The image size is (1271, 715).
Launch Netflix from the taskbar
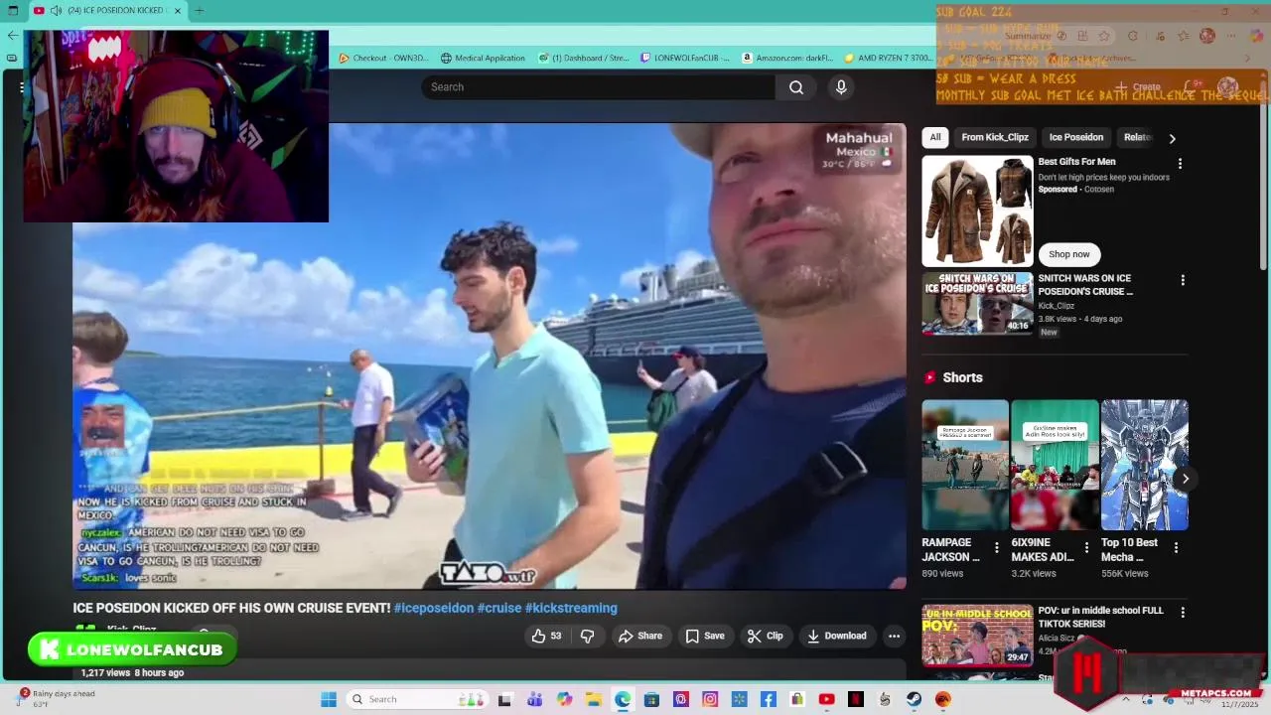pos(856,699)
